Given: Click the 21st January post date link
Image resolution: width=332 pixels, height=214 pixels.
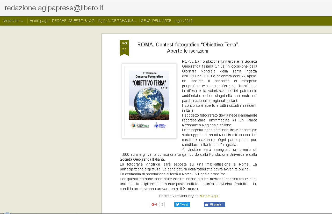Looking at the screenshot, I should click(183, 196).
